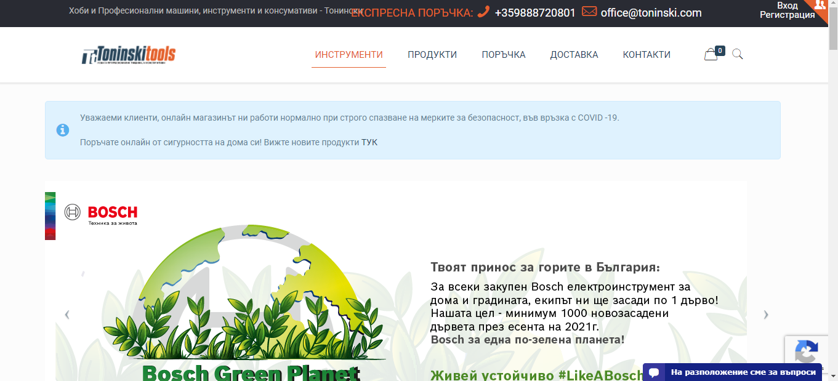838x381 pixels.
Task: Click the Bosch logo on banner
Action: (101, 213)
